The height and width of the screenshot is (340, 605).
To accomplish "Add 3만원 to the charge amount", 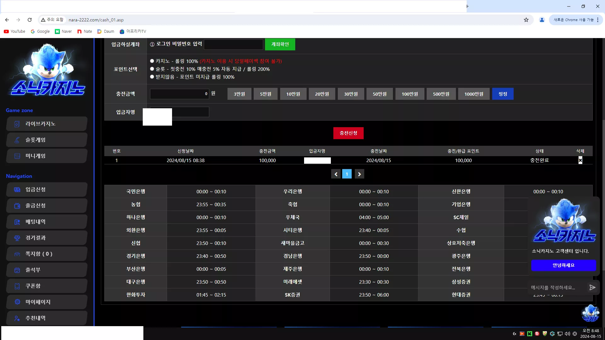I will click(239, 94).
